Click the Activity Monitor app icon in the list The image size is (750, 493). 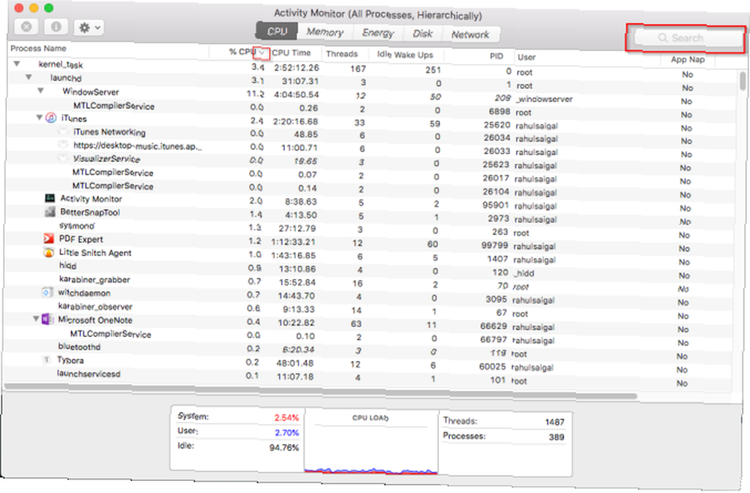[49, 198]
